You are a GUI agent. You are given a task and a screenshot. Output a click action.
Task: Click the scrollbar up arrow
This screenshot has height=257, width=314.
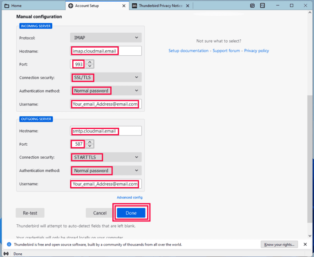coord(310,13)
